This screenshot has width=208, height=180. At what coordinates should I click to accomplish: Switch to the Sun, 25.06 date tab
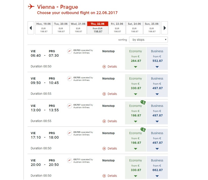point(152,28)
